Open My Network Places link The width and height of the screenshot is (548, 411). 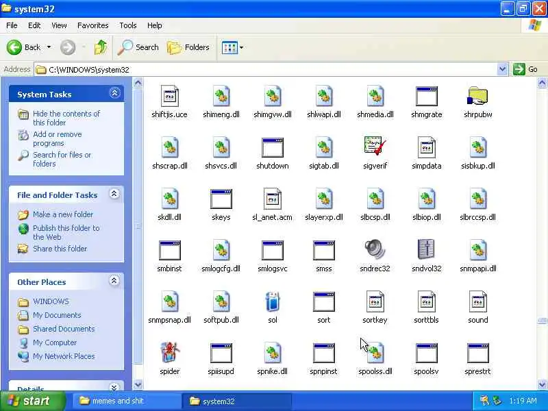point(64,356)
